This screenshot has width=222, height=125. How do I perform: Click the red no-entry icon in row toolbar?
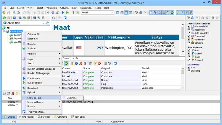point(99,63)
